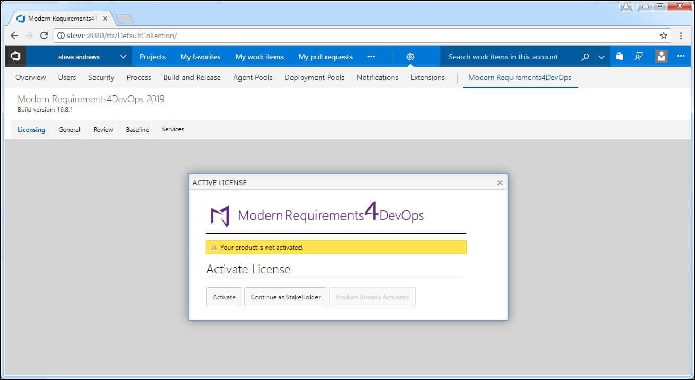Open Chrome's three-dot menu
The height and width of the screenshot is (380, 695).
681,36
